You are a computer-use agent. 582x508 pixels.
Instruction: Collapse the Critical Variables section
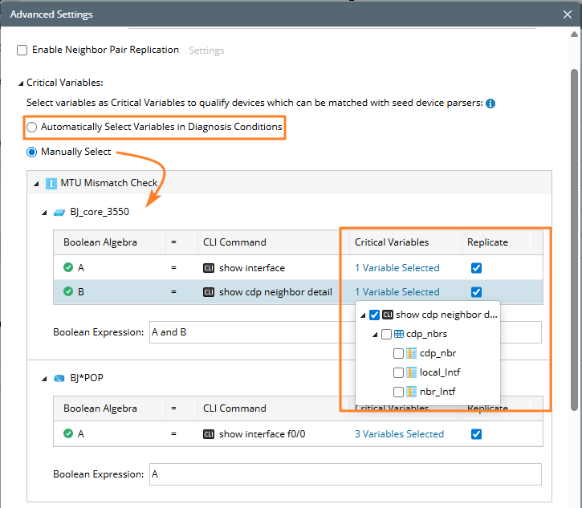click(x=21, y=83)
